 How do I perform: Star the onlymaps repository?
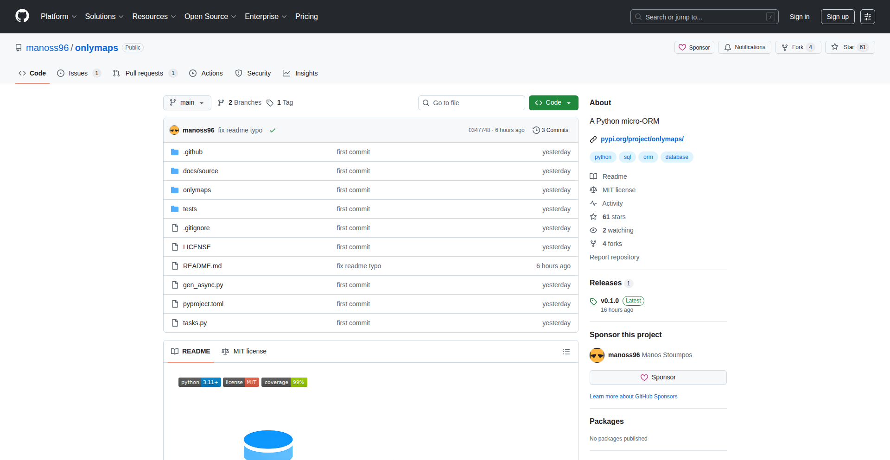(x=849, y=47)
